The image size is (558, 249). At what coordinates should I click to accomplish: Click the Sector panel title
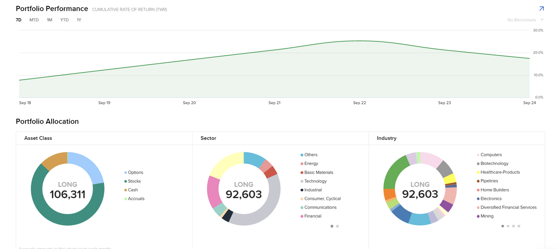click(208, 138)
